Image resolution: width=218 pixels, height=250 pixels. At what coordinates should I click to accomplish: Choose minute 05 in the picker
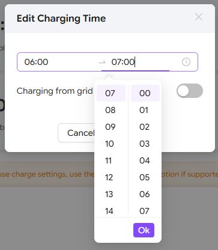(145, 177)
